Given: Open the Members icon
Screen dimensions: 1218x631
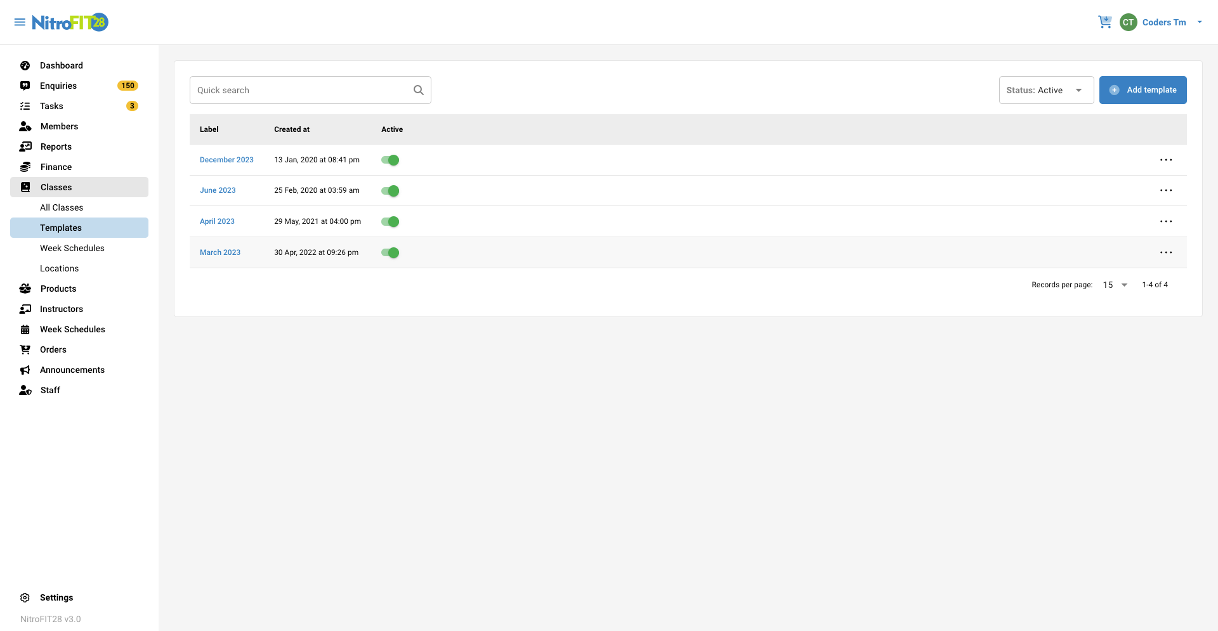Looking at the screenshot, I should [x=25, y=126].
